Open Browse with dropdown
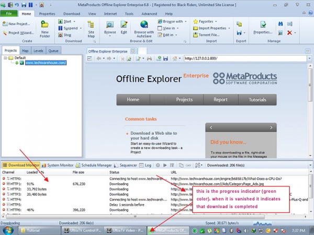The image size is (314, 235). (186, 21)
